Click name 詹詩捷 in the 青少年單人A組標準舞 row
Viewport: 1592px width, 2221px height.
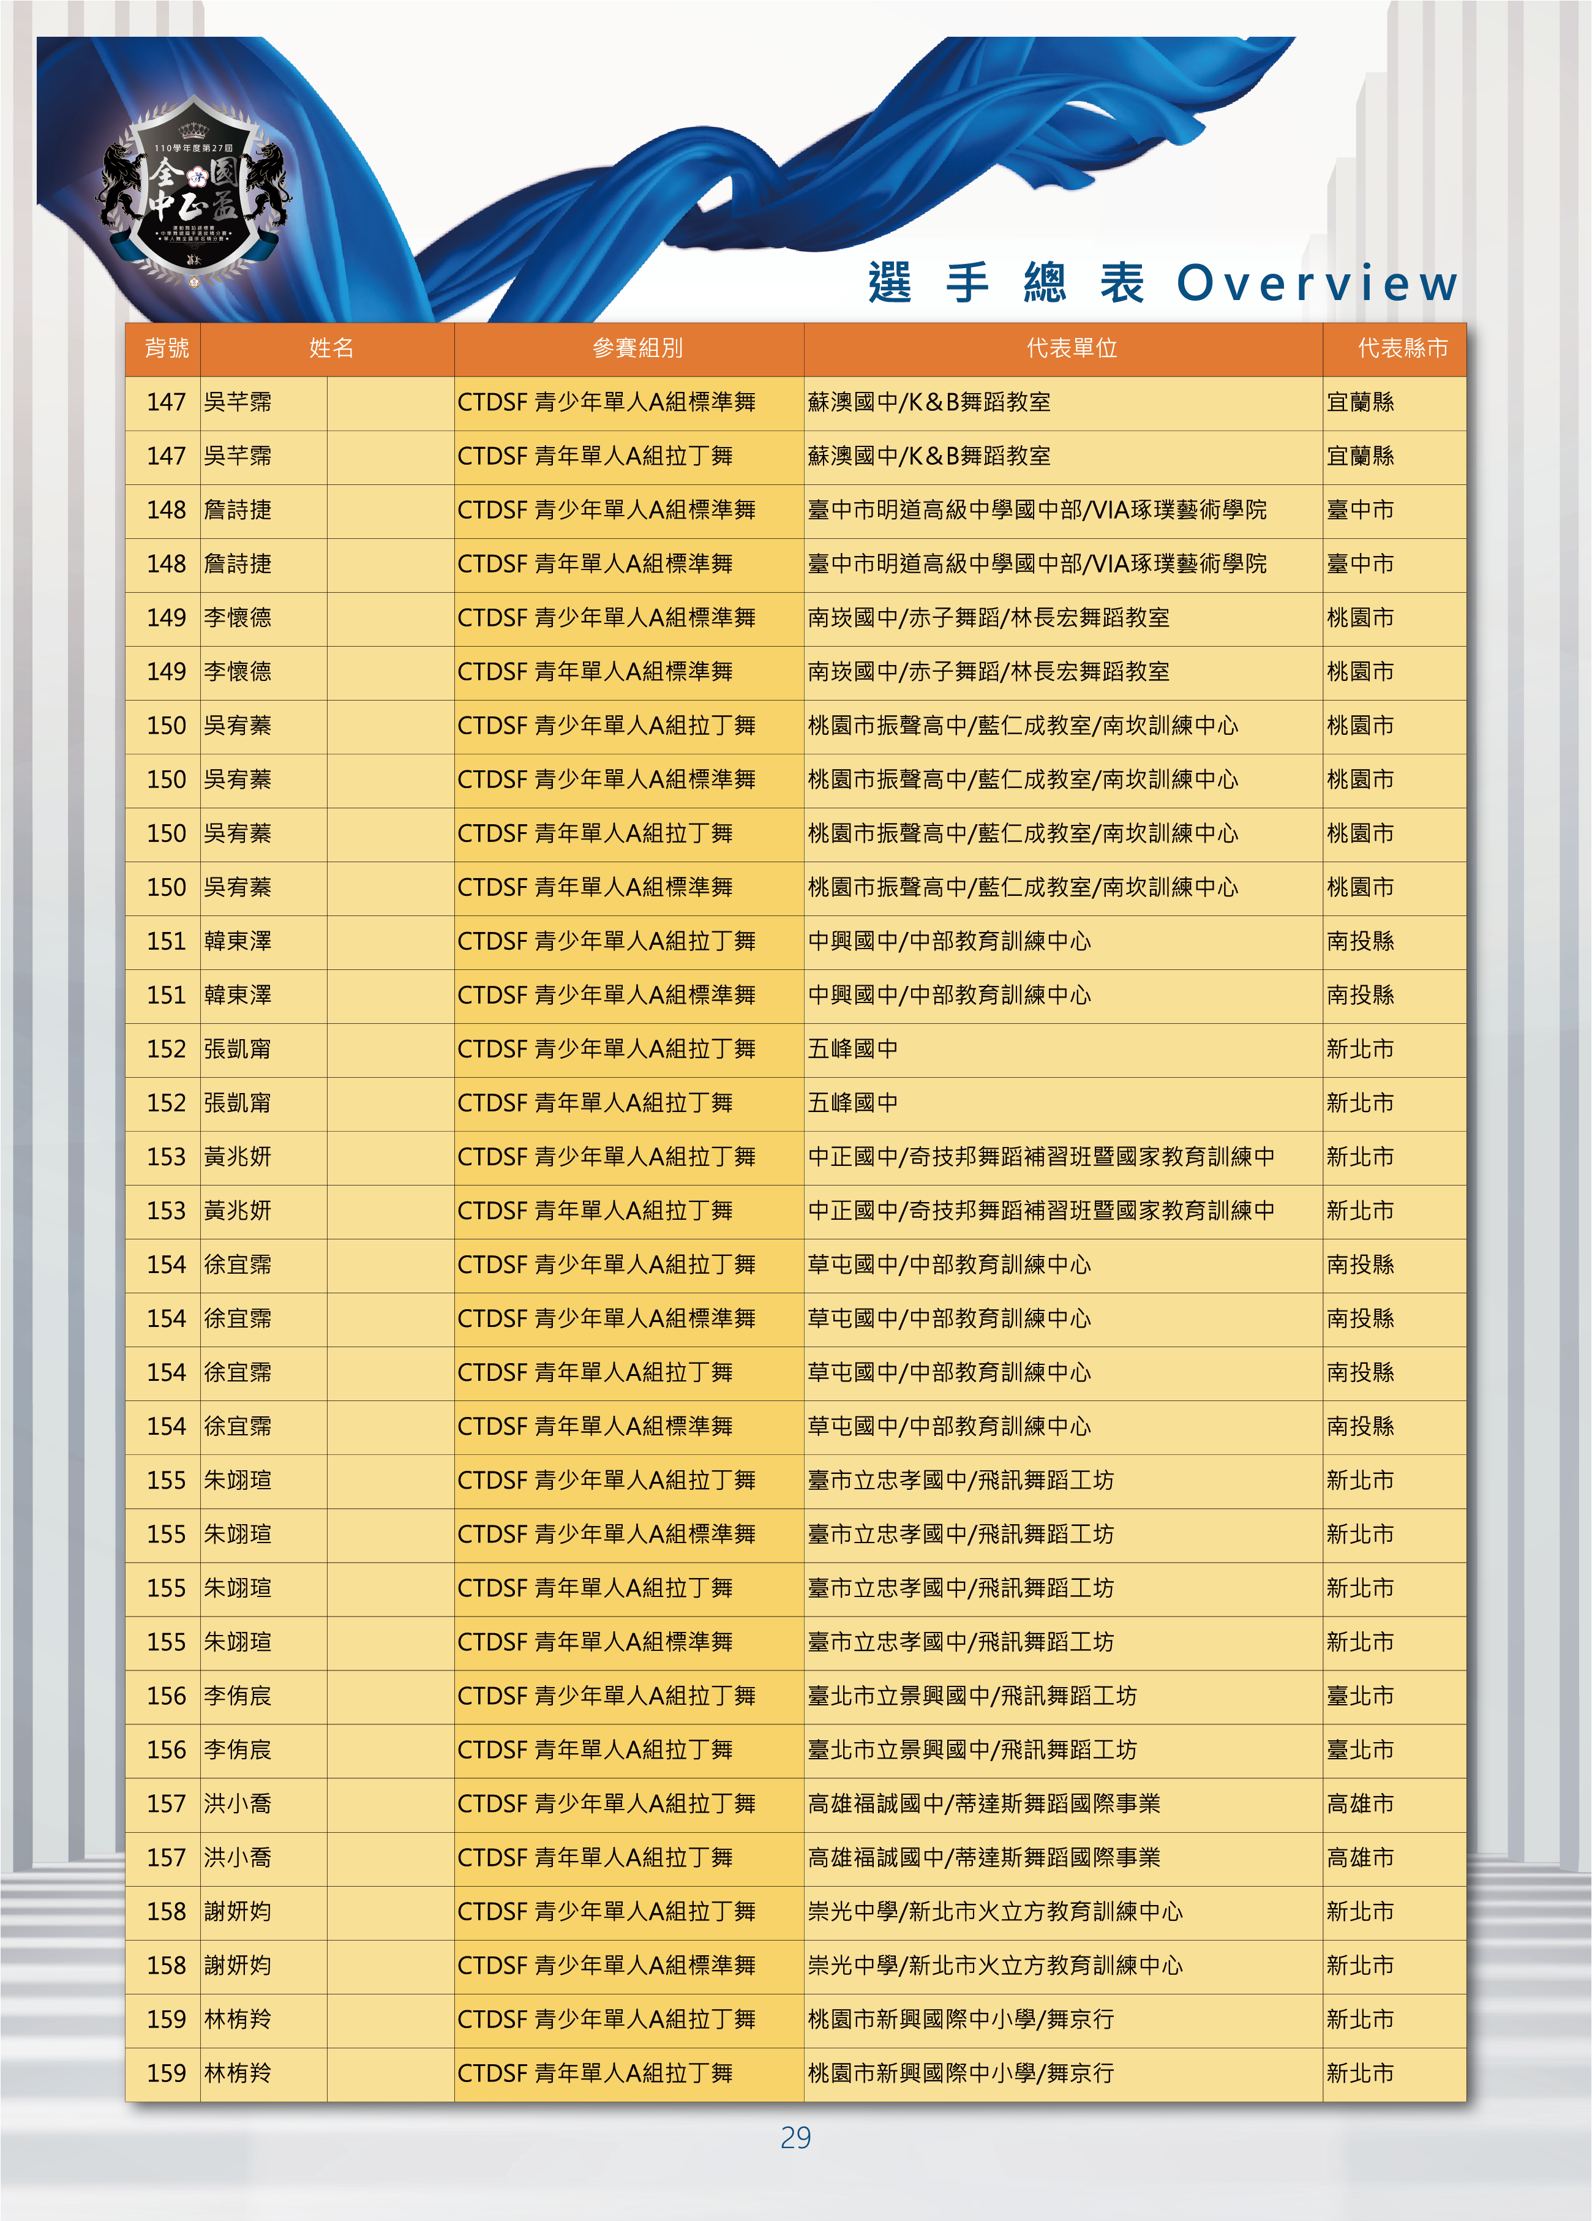(238, 510)
